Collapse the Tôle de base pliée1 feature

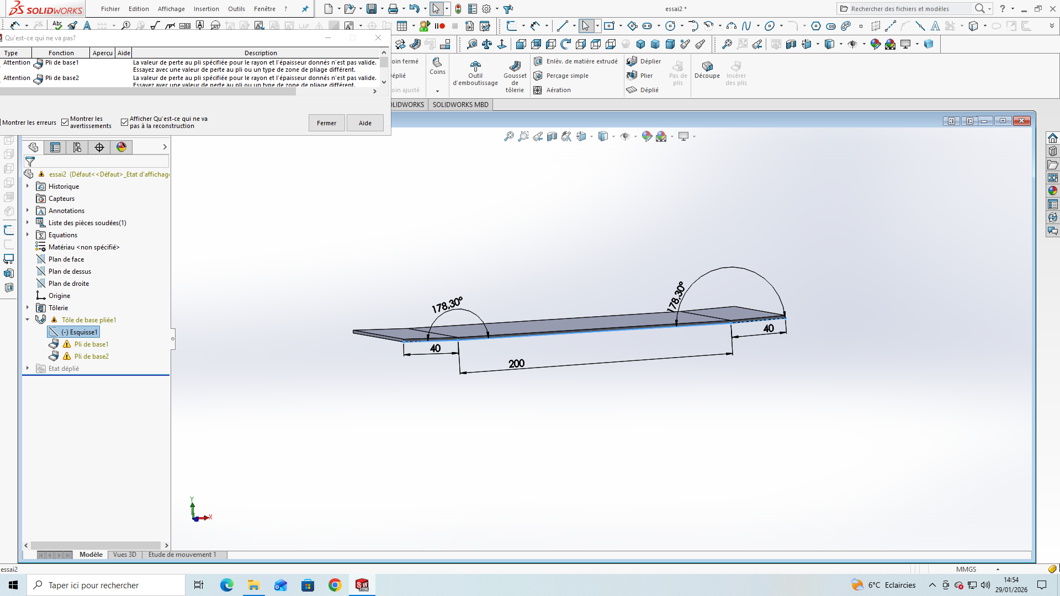point(28,320)
